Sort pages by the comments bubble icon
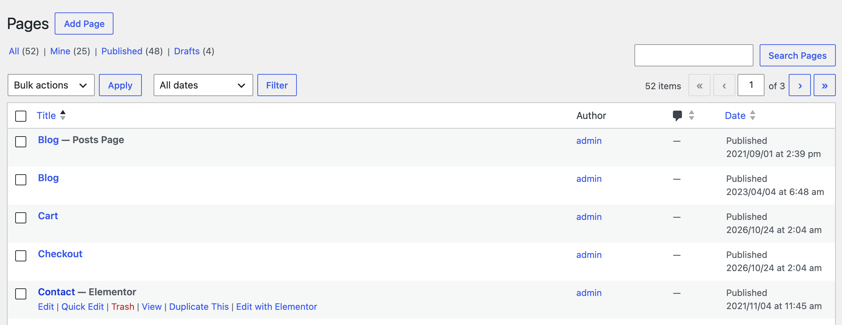The height and width of the screenshot is (325, 842). click(677, 115)
